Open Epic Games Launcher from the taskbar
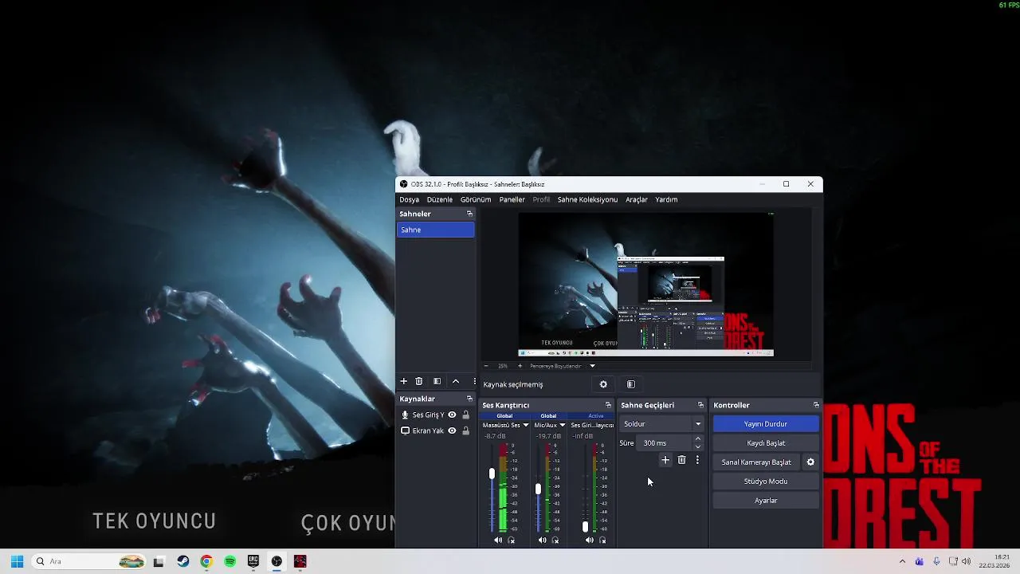1020x574 pixels. [253, 561]
